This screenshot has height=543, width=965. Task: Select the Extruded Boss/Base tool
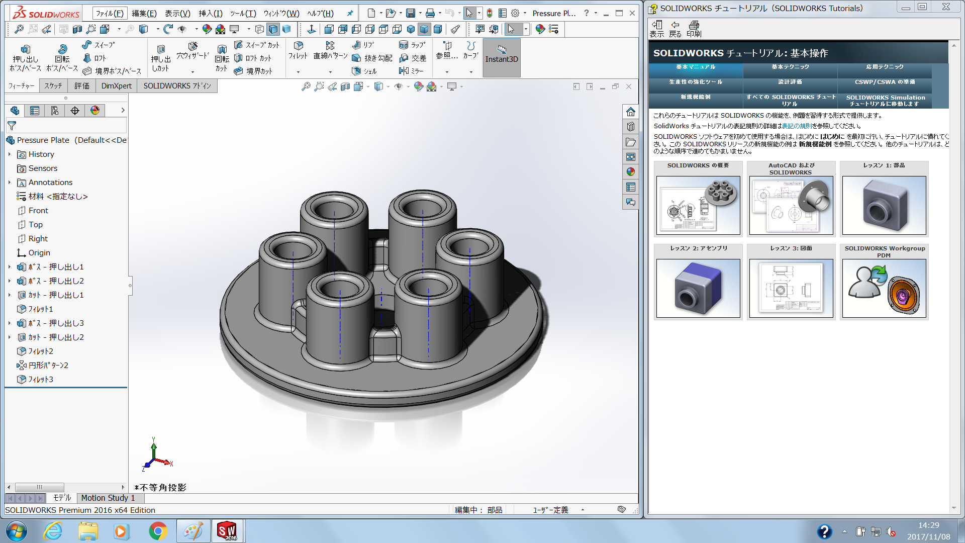point(25,58)
